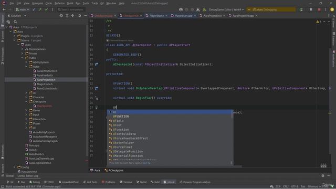The height and width of the screenshot is (189, 336).
Task: Open the Build menu
Action: tap(70, 4)
